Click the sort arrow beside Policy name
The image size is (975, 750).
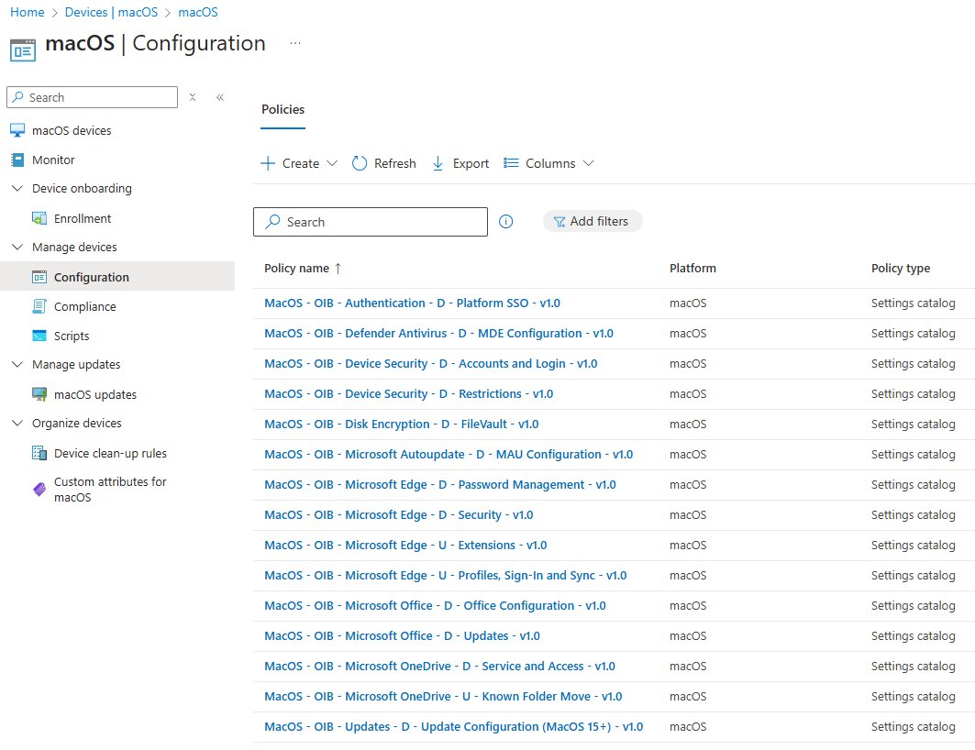click(338, 269)
